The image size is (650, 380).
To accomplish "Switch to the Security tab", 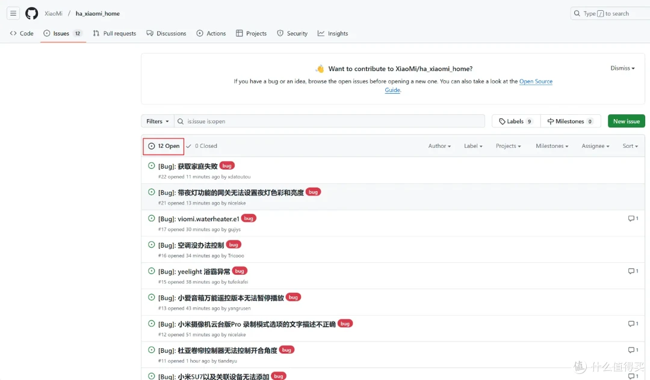I will [x=292, y=33].
